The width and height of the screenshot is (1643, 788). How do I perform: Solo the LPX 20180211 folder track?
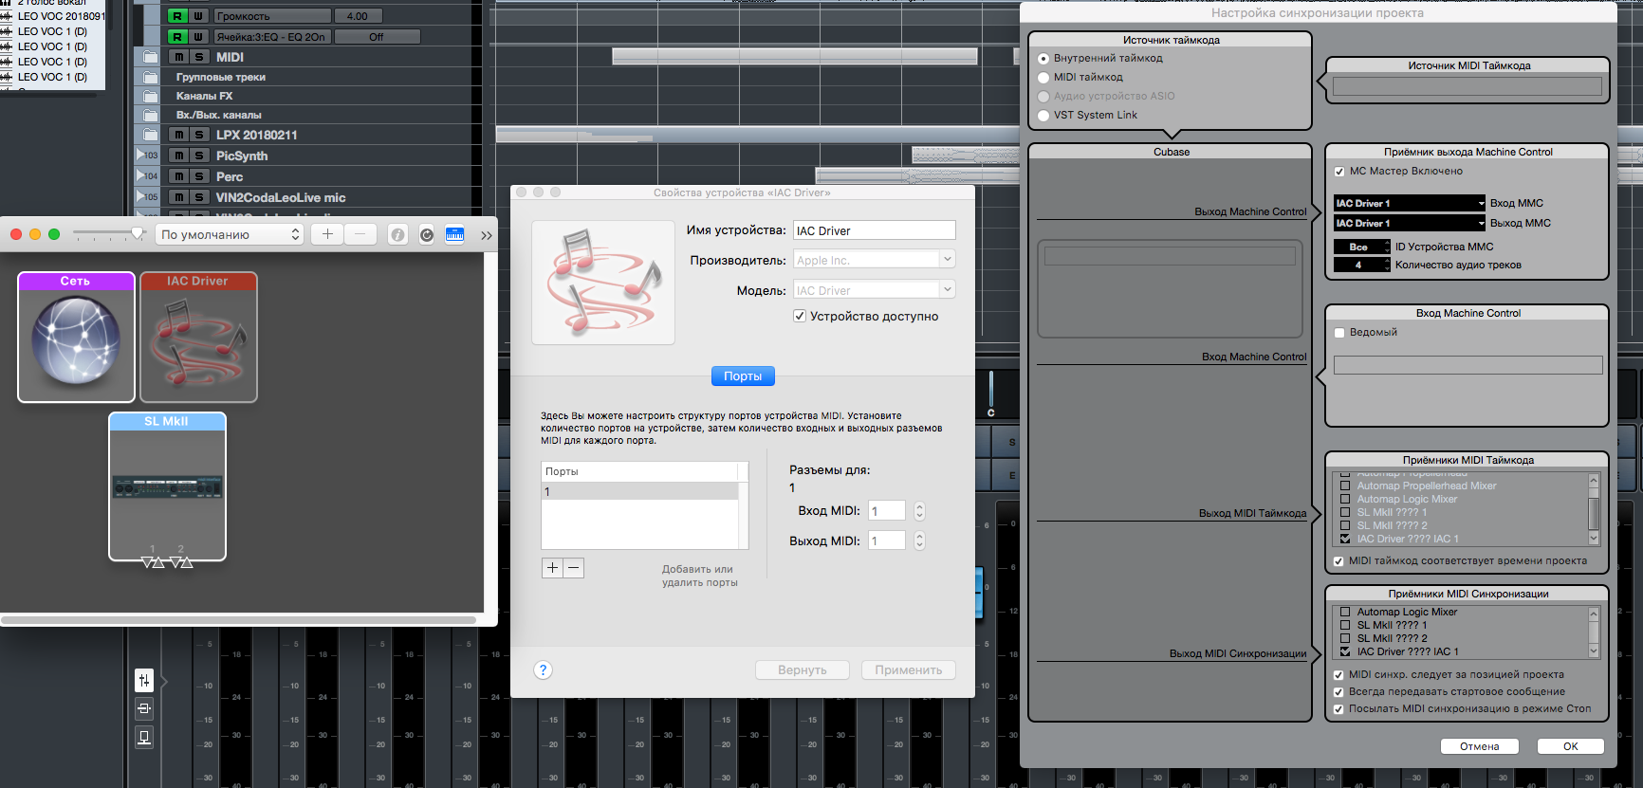[x=199, y=135]
